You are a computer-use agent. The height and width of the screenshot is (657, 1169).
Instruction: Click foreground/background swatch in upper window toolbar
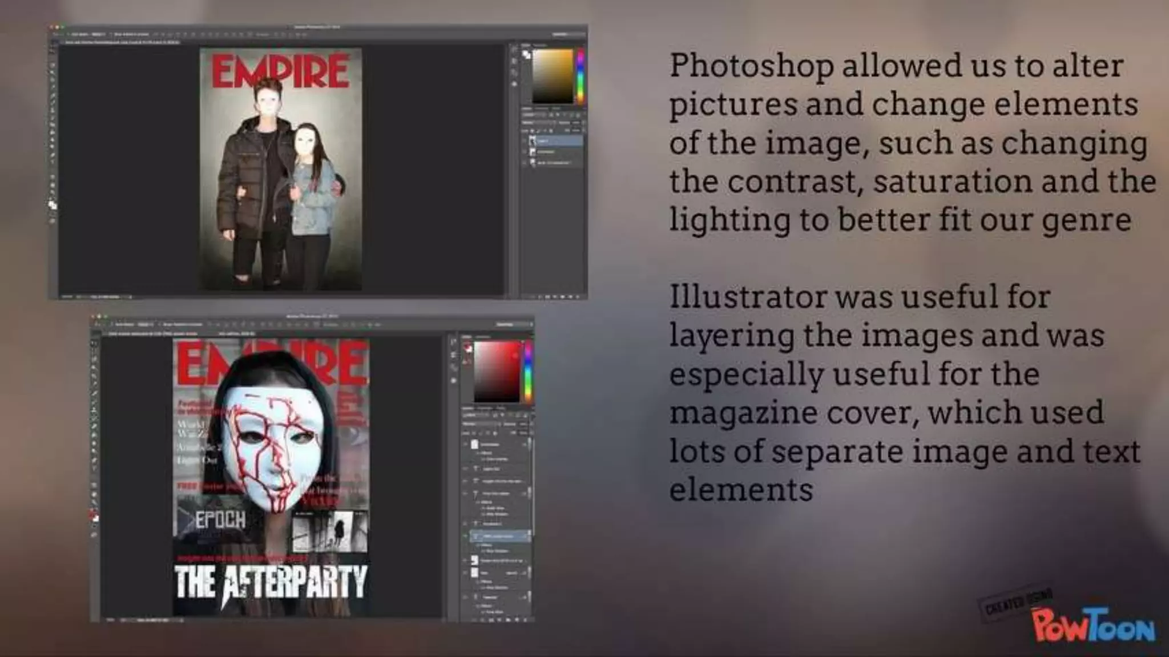[53, 205]
